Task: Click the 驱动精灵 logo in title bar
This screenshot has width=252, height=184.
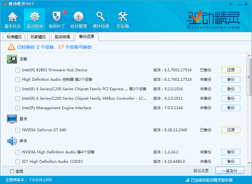Action: 4,3
